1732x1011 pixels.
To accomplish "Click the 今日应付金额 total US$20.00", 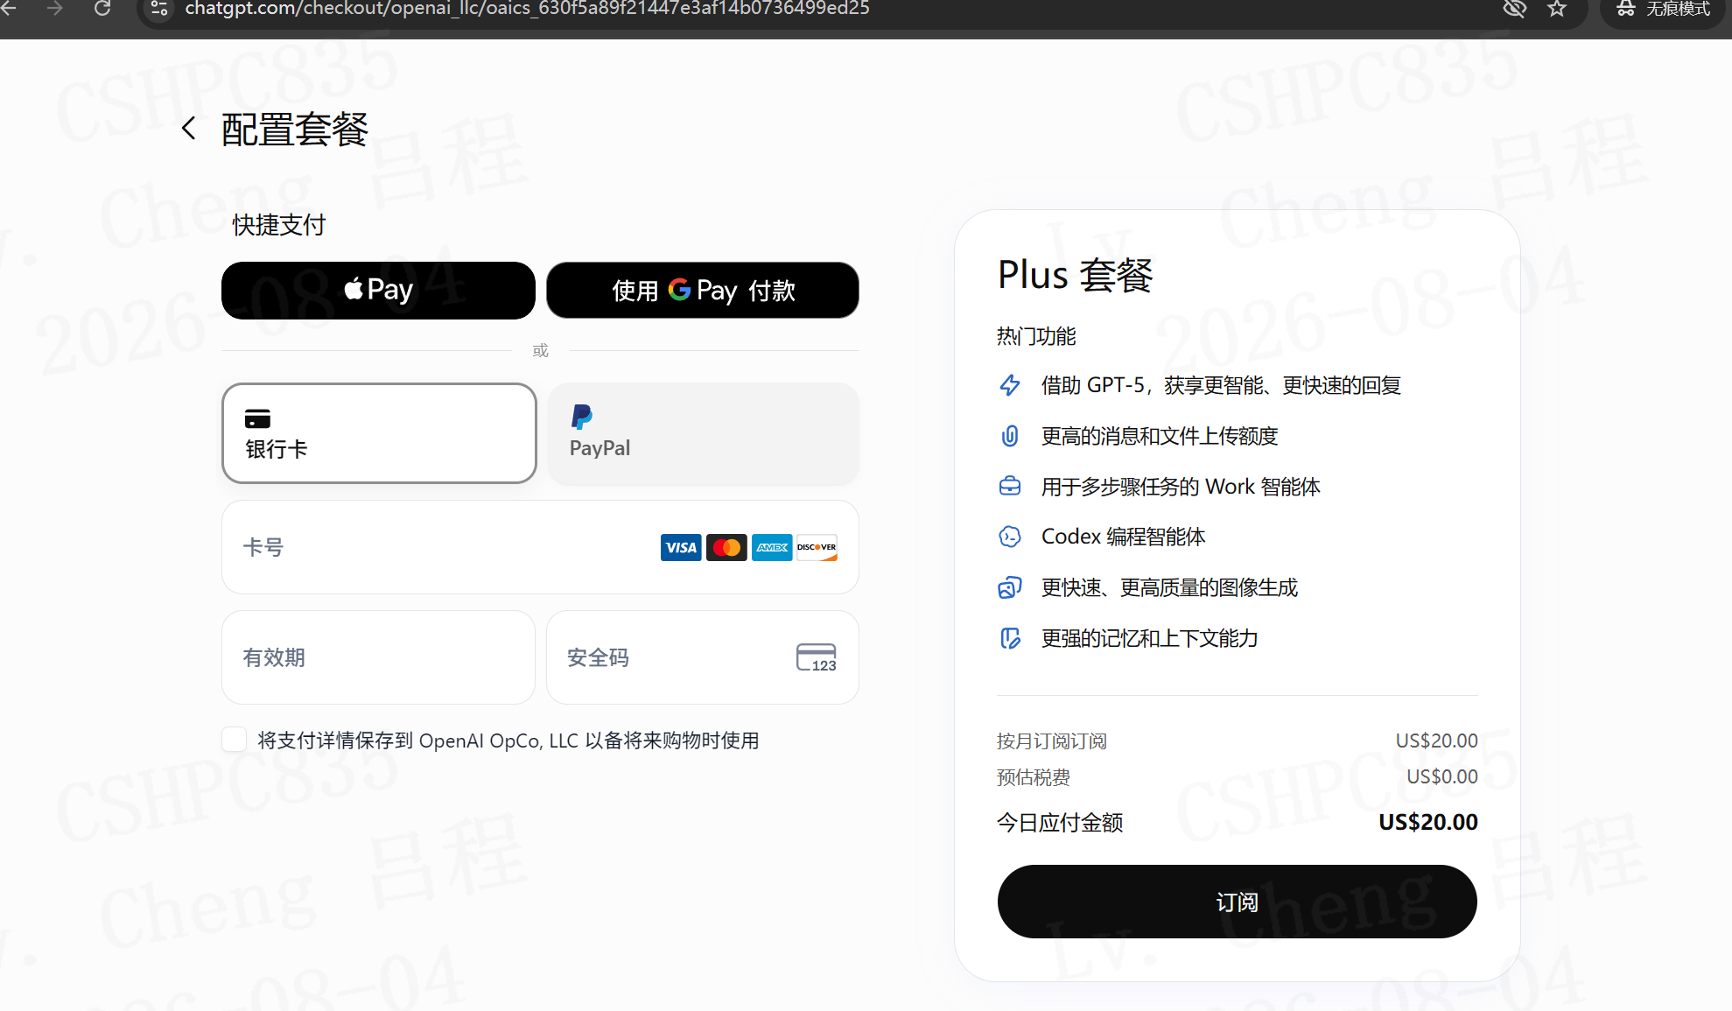I will (1428, 822).
